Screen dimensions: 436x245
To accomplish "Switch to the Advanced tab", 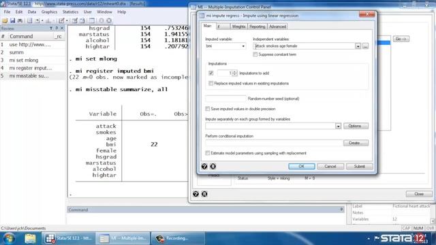I will click(x=277, y=27).
